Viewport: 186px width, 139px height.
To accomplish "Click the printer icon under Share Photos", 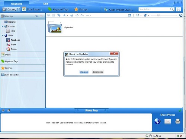I will pos(178,121).
